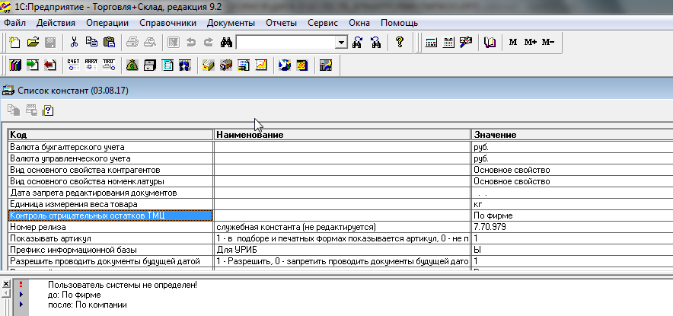Viewport: 673px width, 316px height.
Task: Open the Calendar icon
Action: [448, 42]
